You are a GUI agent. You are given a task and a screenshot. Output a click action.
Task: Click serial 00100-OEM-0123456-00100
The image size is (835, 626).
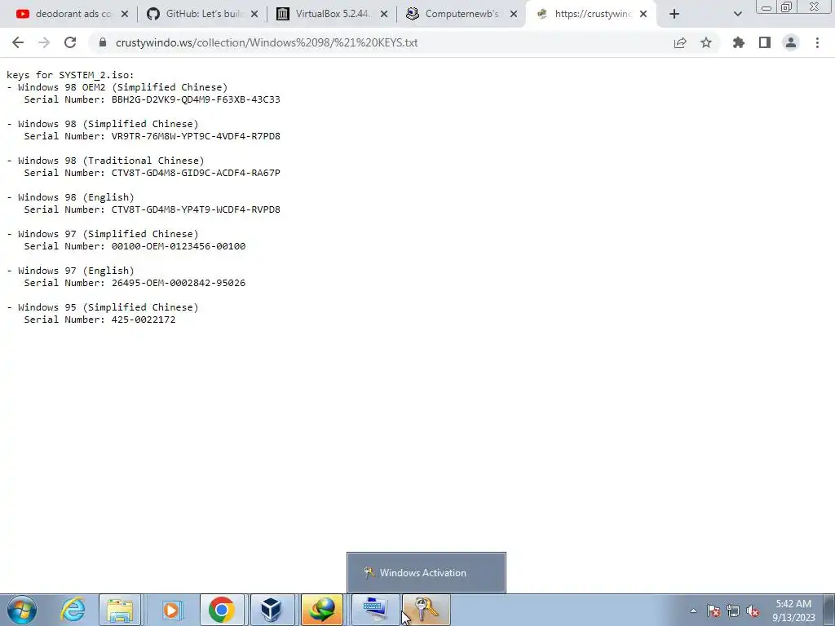tap(179, 246)
